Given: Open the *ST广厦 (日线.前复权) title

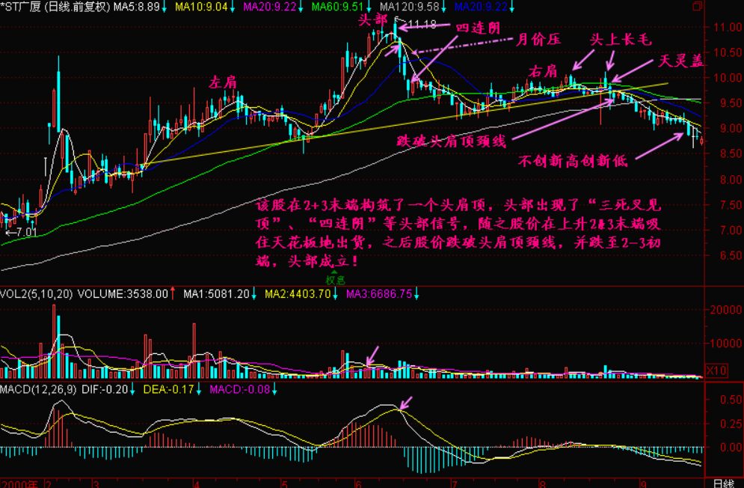Looking at the screenshot, I should pos(55,7).
